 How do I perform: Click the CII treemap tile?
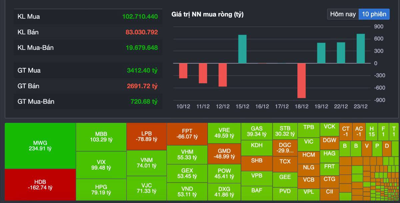coord(329,194)
